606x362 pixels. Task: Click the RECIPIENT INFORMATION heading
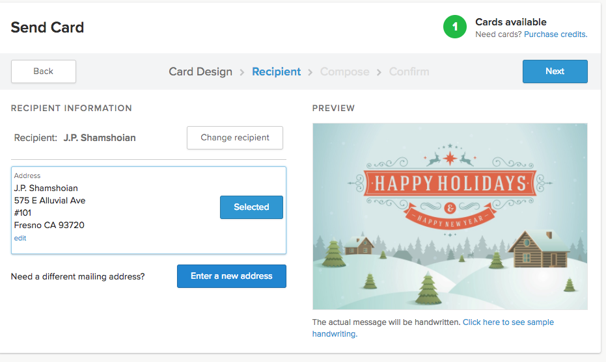click(x=72, y=108)
